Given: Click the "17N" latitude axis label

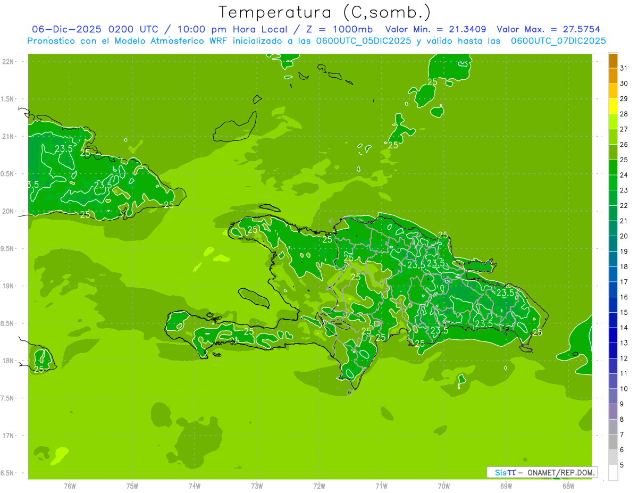Looking at the screenshot, I should (9, 436).
